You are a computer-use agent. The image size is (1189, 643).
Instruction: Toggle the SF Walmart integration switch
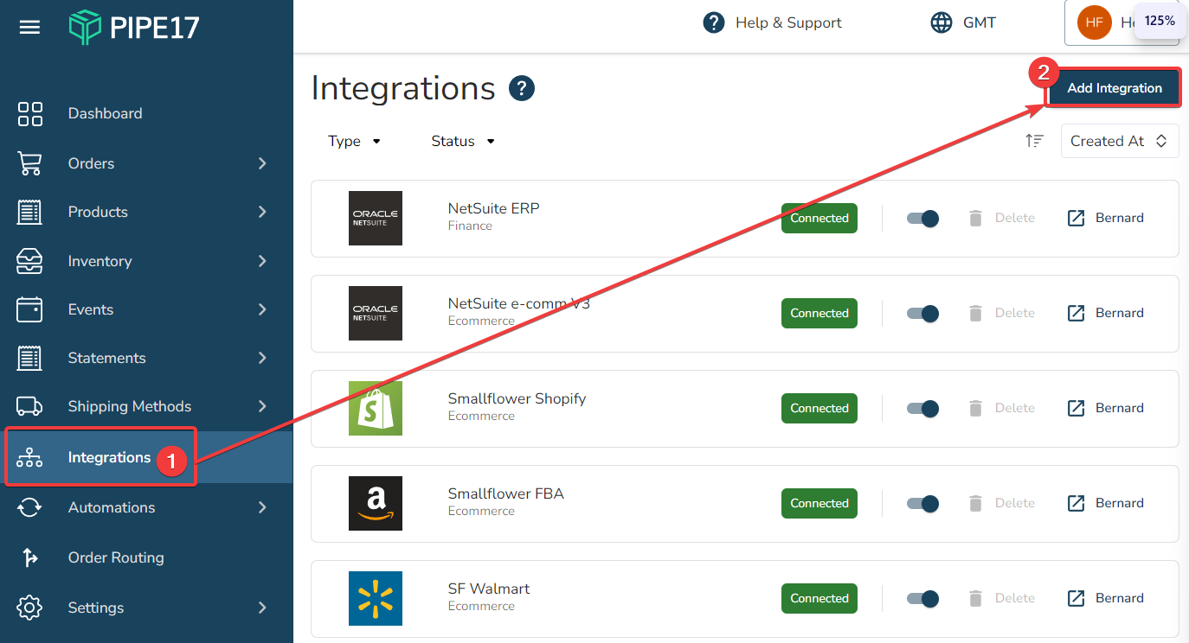[x=922, y=598]
